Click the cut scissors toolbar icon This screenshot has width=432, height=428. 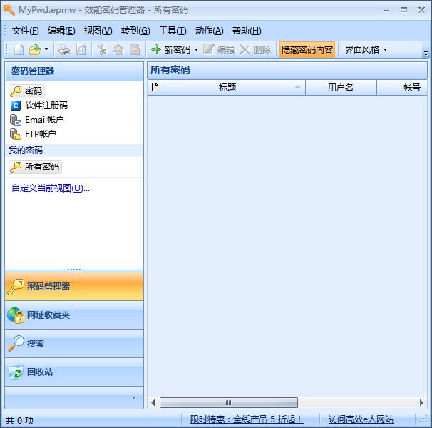102,50
